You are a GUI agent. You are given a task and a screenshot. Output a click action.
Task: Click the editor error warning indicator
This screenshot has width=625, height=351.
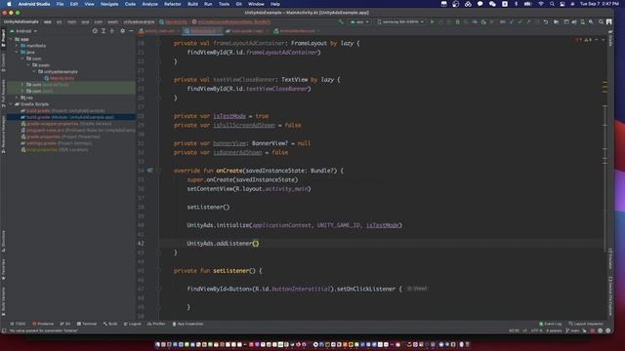coord(584,40)
